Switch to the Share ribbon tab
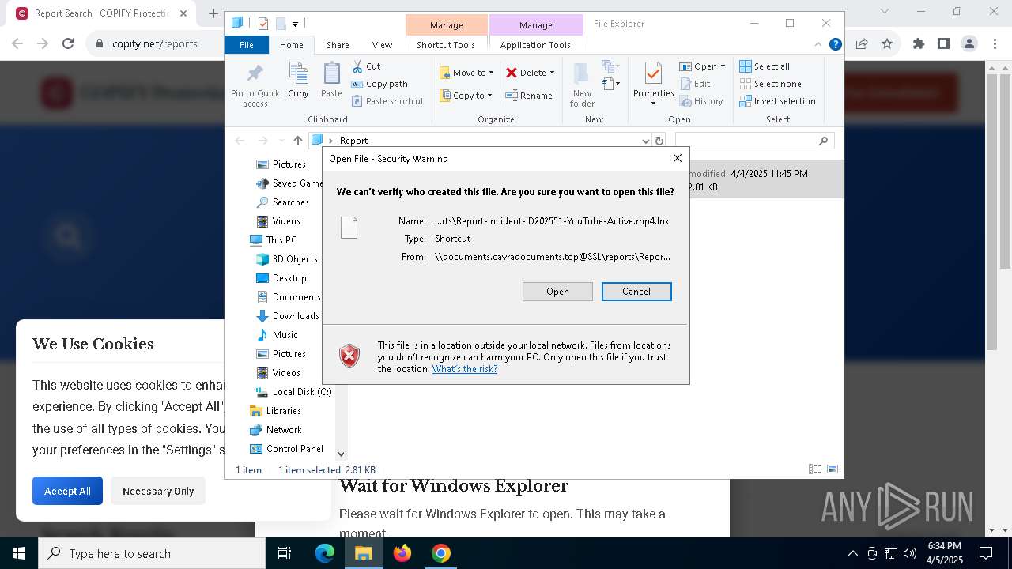 pyautogui.click(x=338, y=45)
